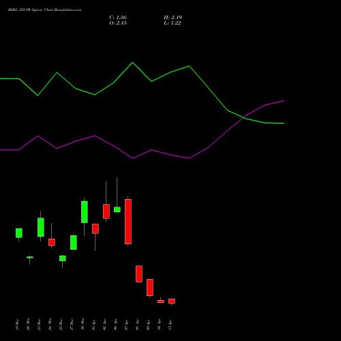Click the BHEL 255 PE Options chart title
Image resolution: width=341 pixels, height=341 pixels.
tap(44, 10)
